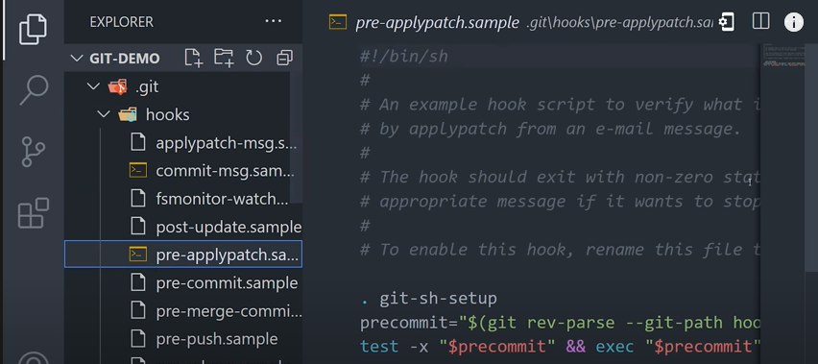This screenshot has height=364, width=818.
Task: Collapse all folders in Explorer
Action: point(284,58)
